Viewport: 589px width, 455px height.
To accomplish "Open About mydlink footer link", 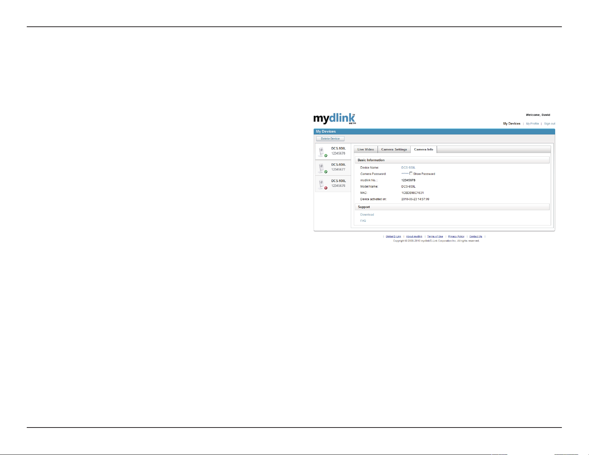I will click(414, 236).
